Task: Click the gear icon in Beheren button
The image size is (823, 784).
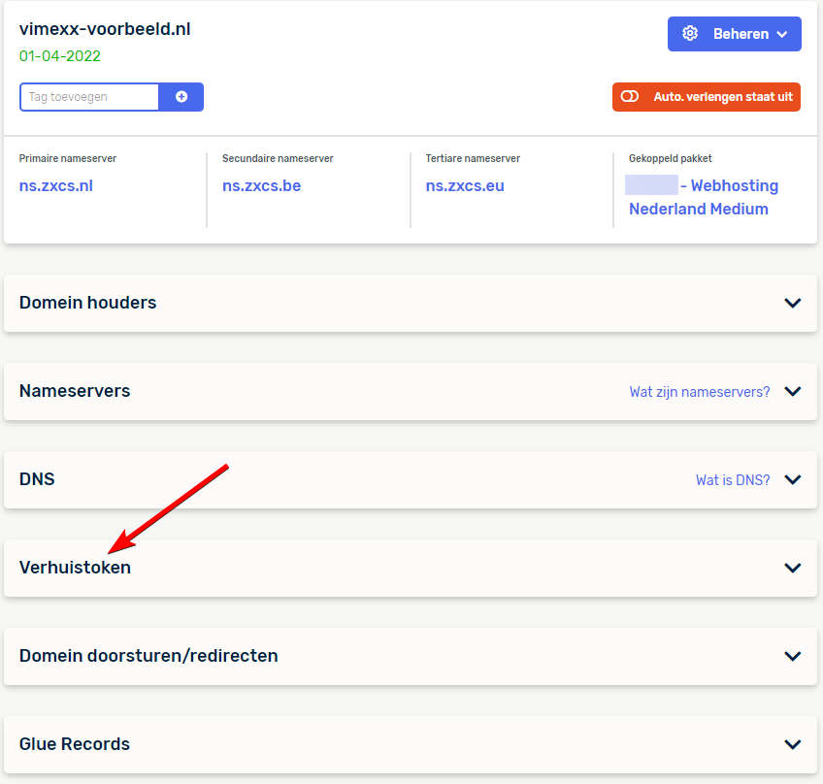Action: [690, 34]
